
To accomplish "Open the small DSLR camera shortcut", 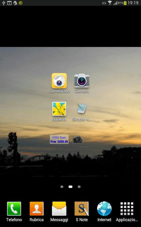I will pos(78,139).
